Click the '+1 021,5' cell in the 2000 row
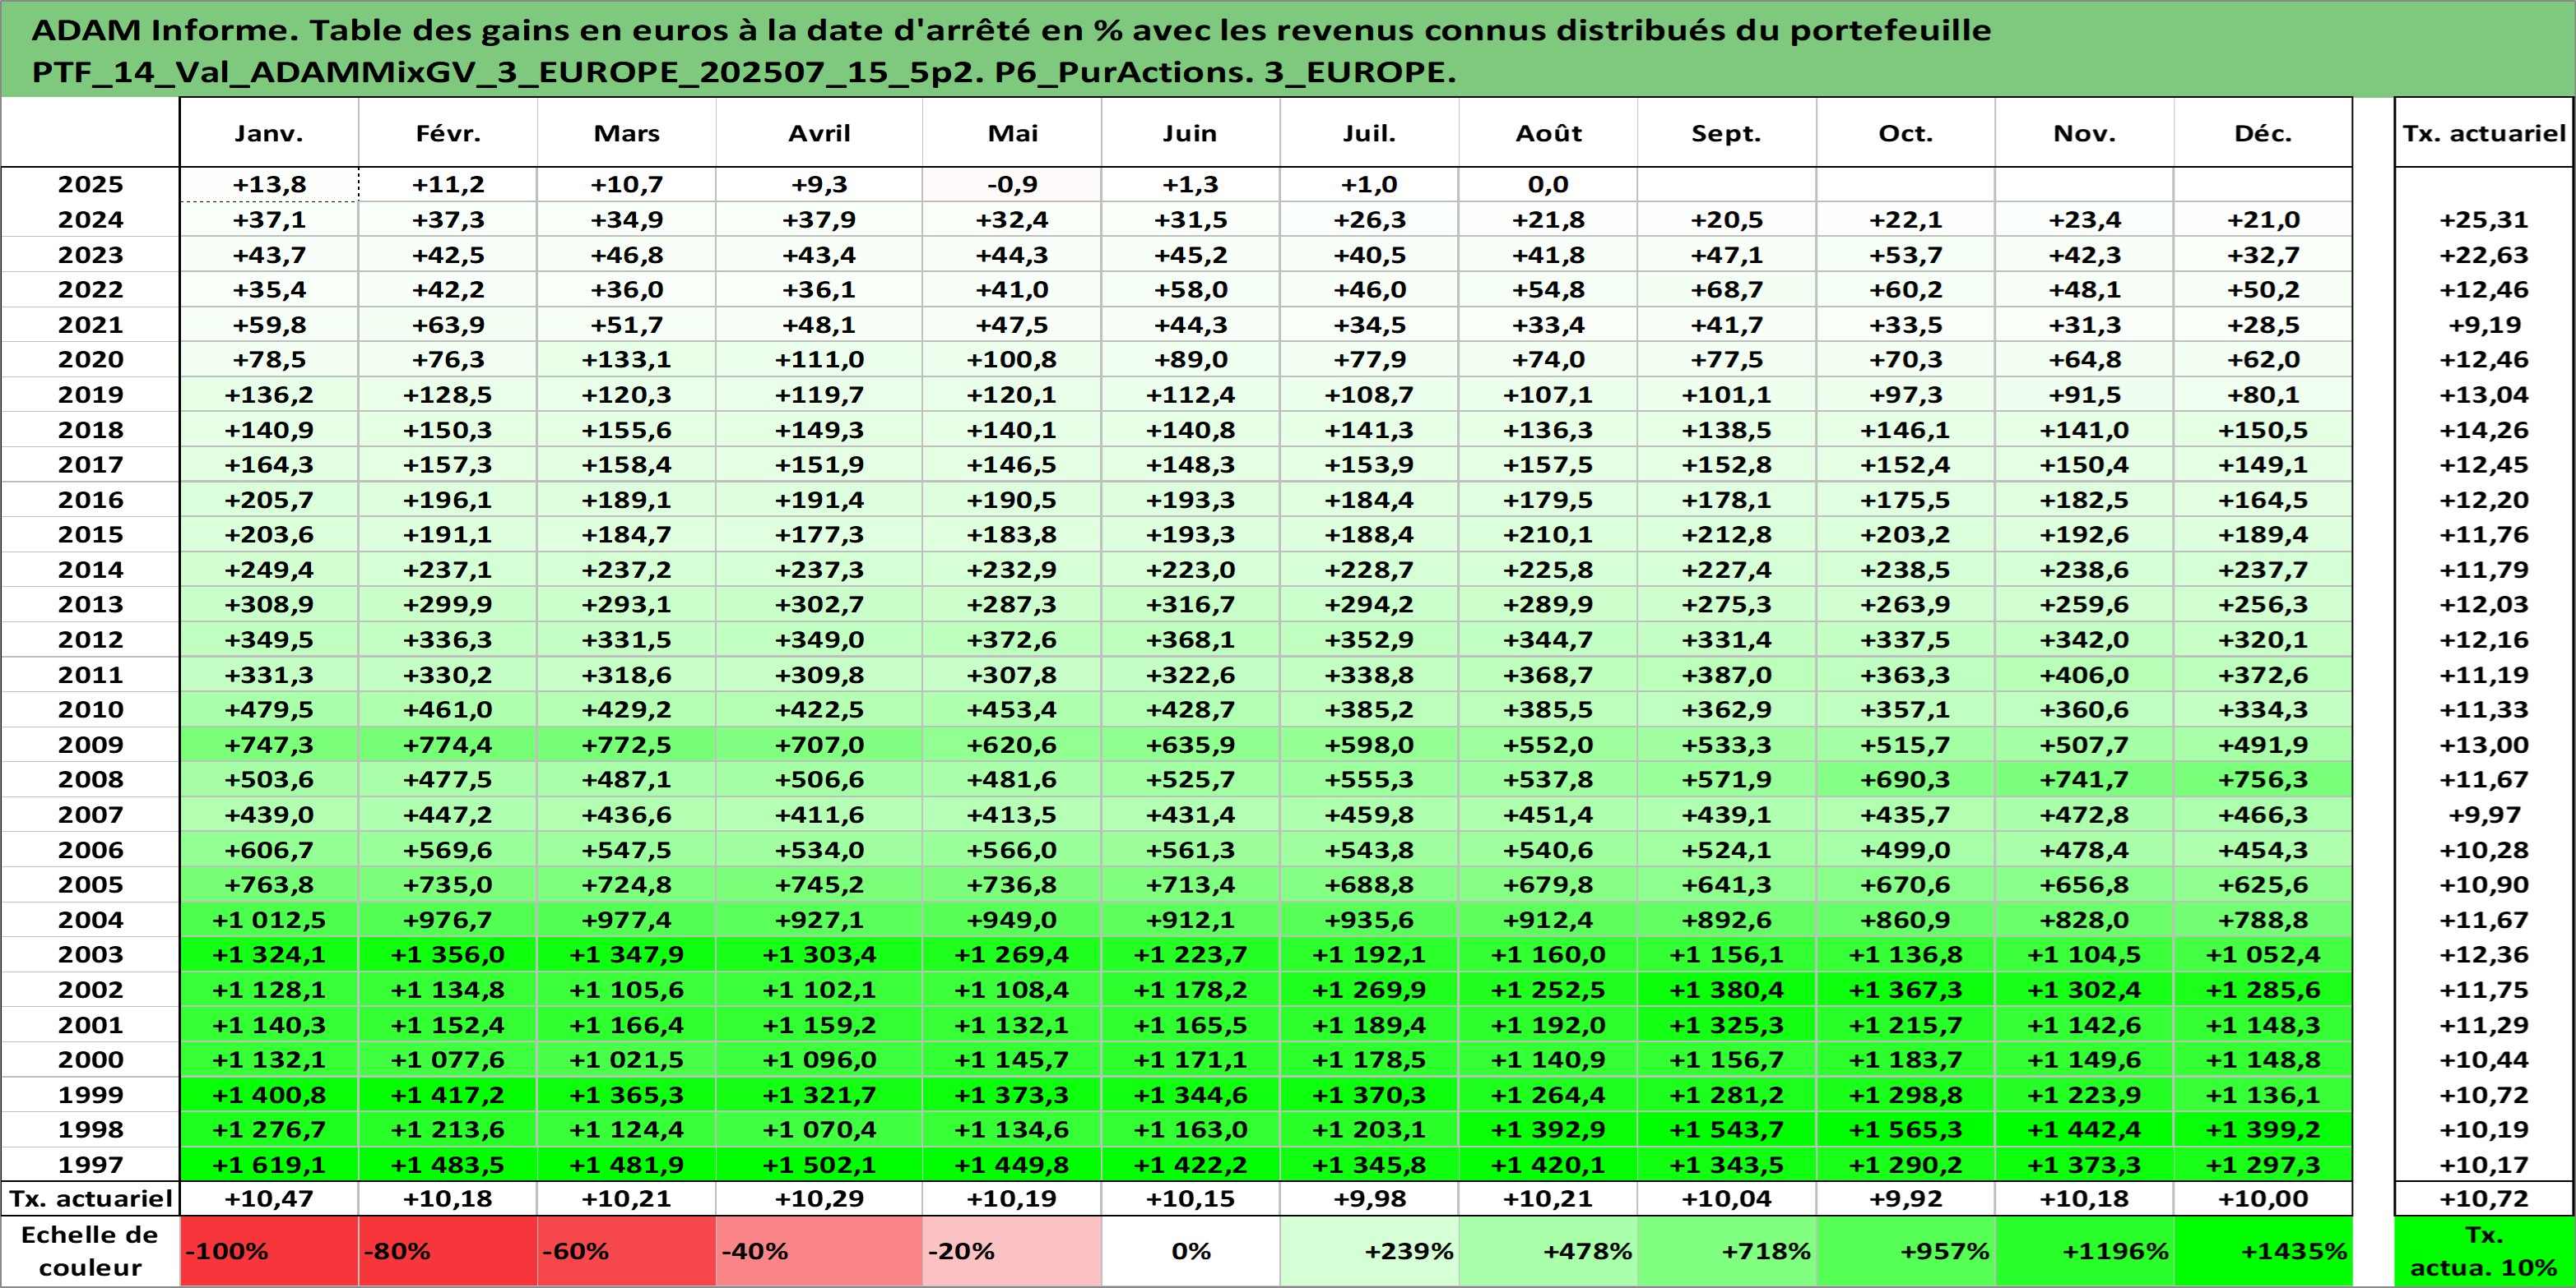 (x=627, y=1059)
